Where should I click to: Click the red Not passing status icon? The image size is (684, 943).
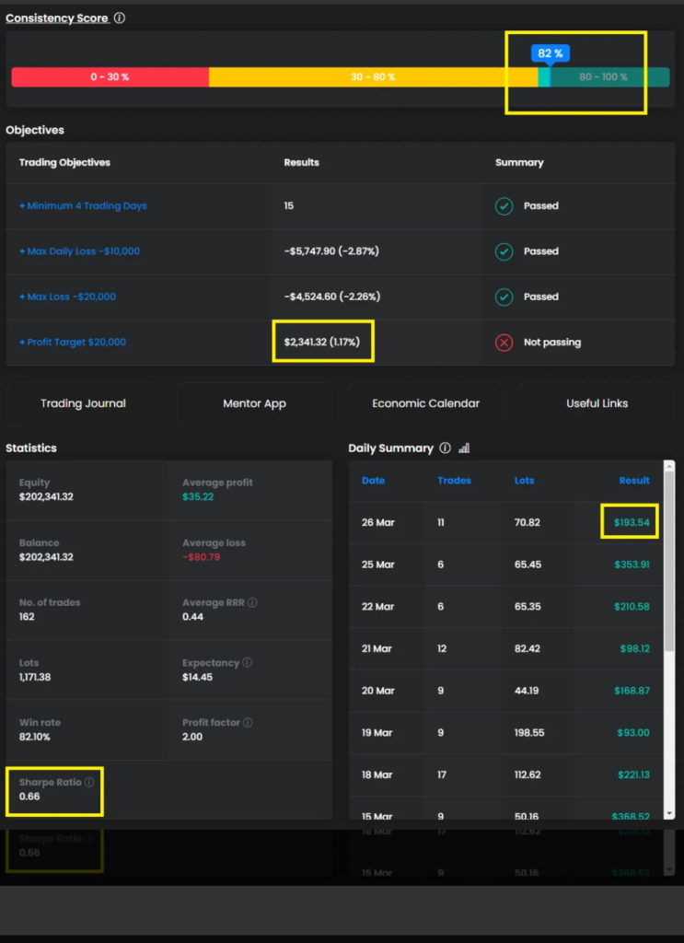point(504,343)
